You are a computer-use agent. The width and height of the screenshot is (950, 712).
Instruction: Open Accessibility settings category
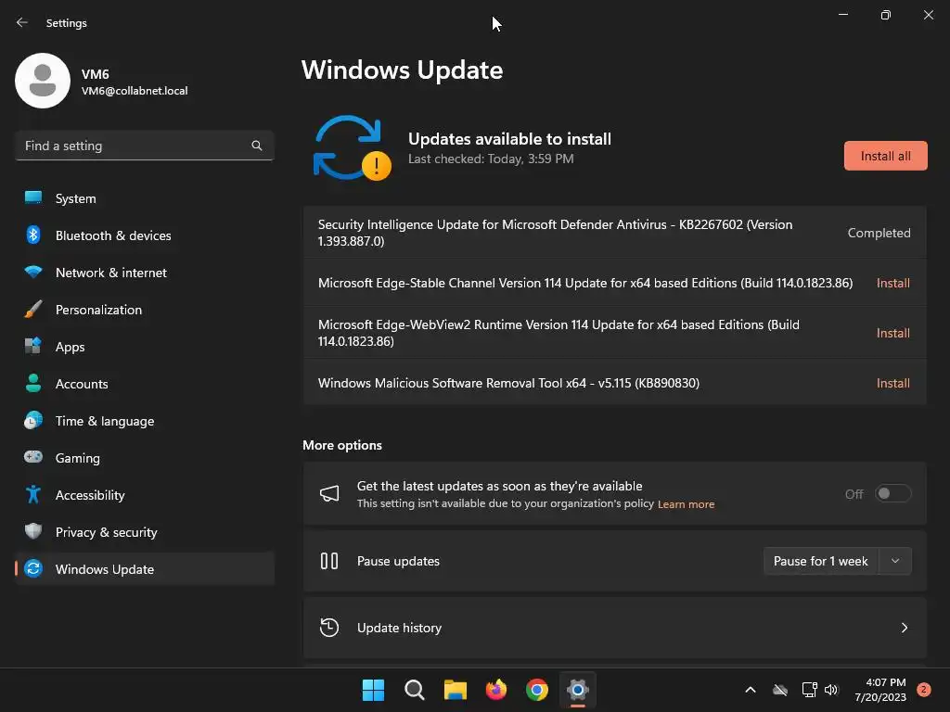click(x=144, y=495)
